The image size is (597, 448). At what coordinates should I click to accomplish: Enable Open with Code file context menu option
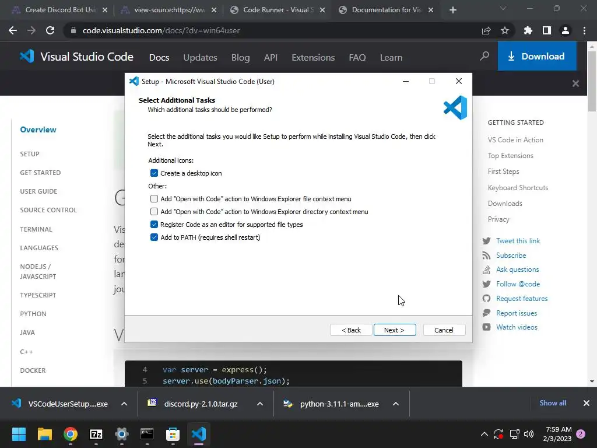coord(154,198)
